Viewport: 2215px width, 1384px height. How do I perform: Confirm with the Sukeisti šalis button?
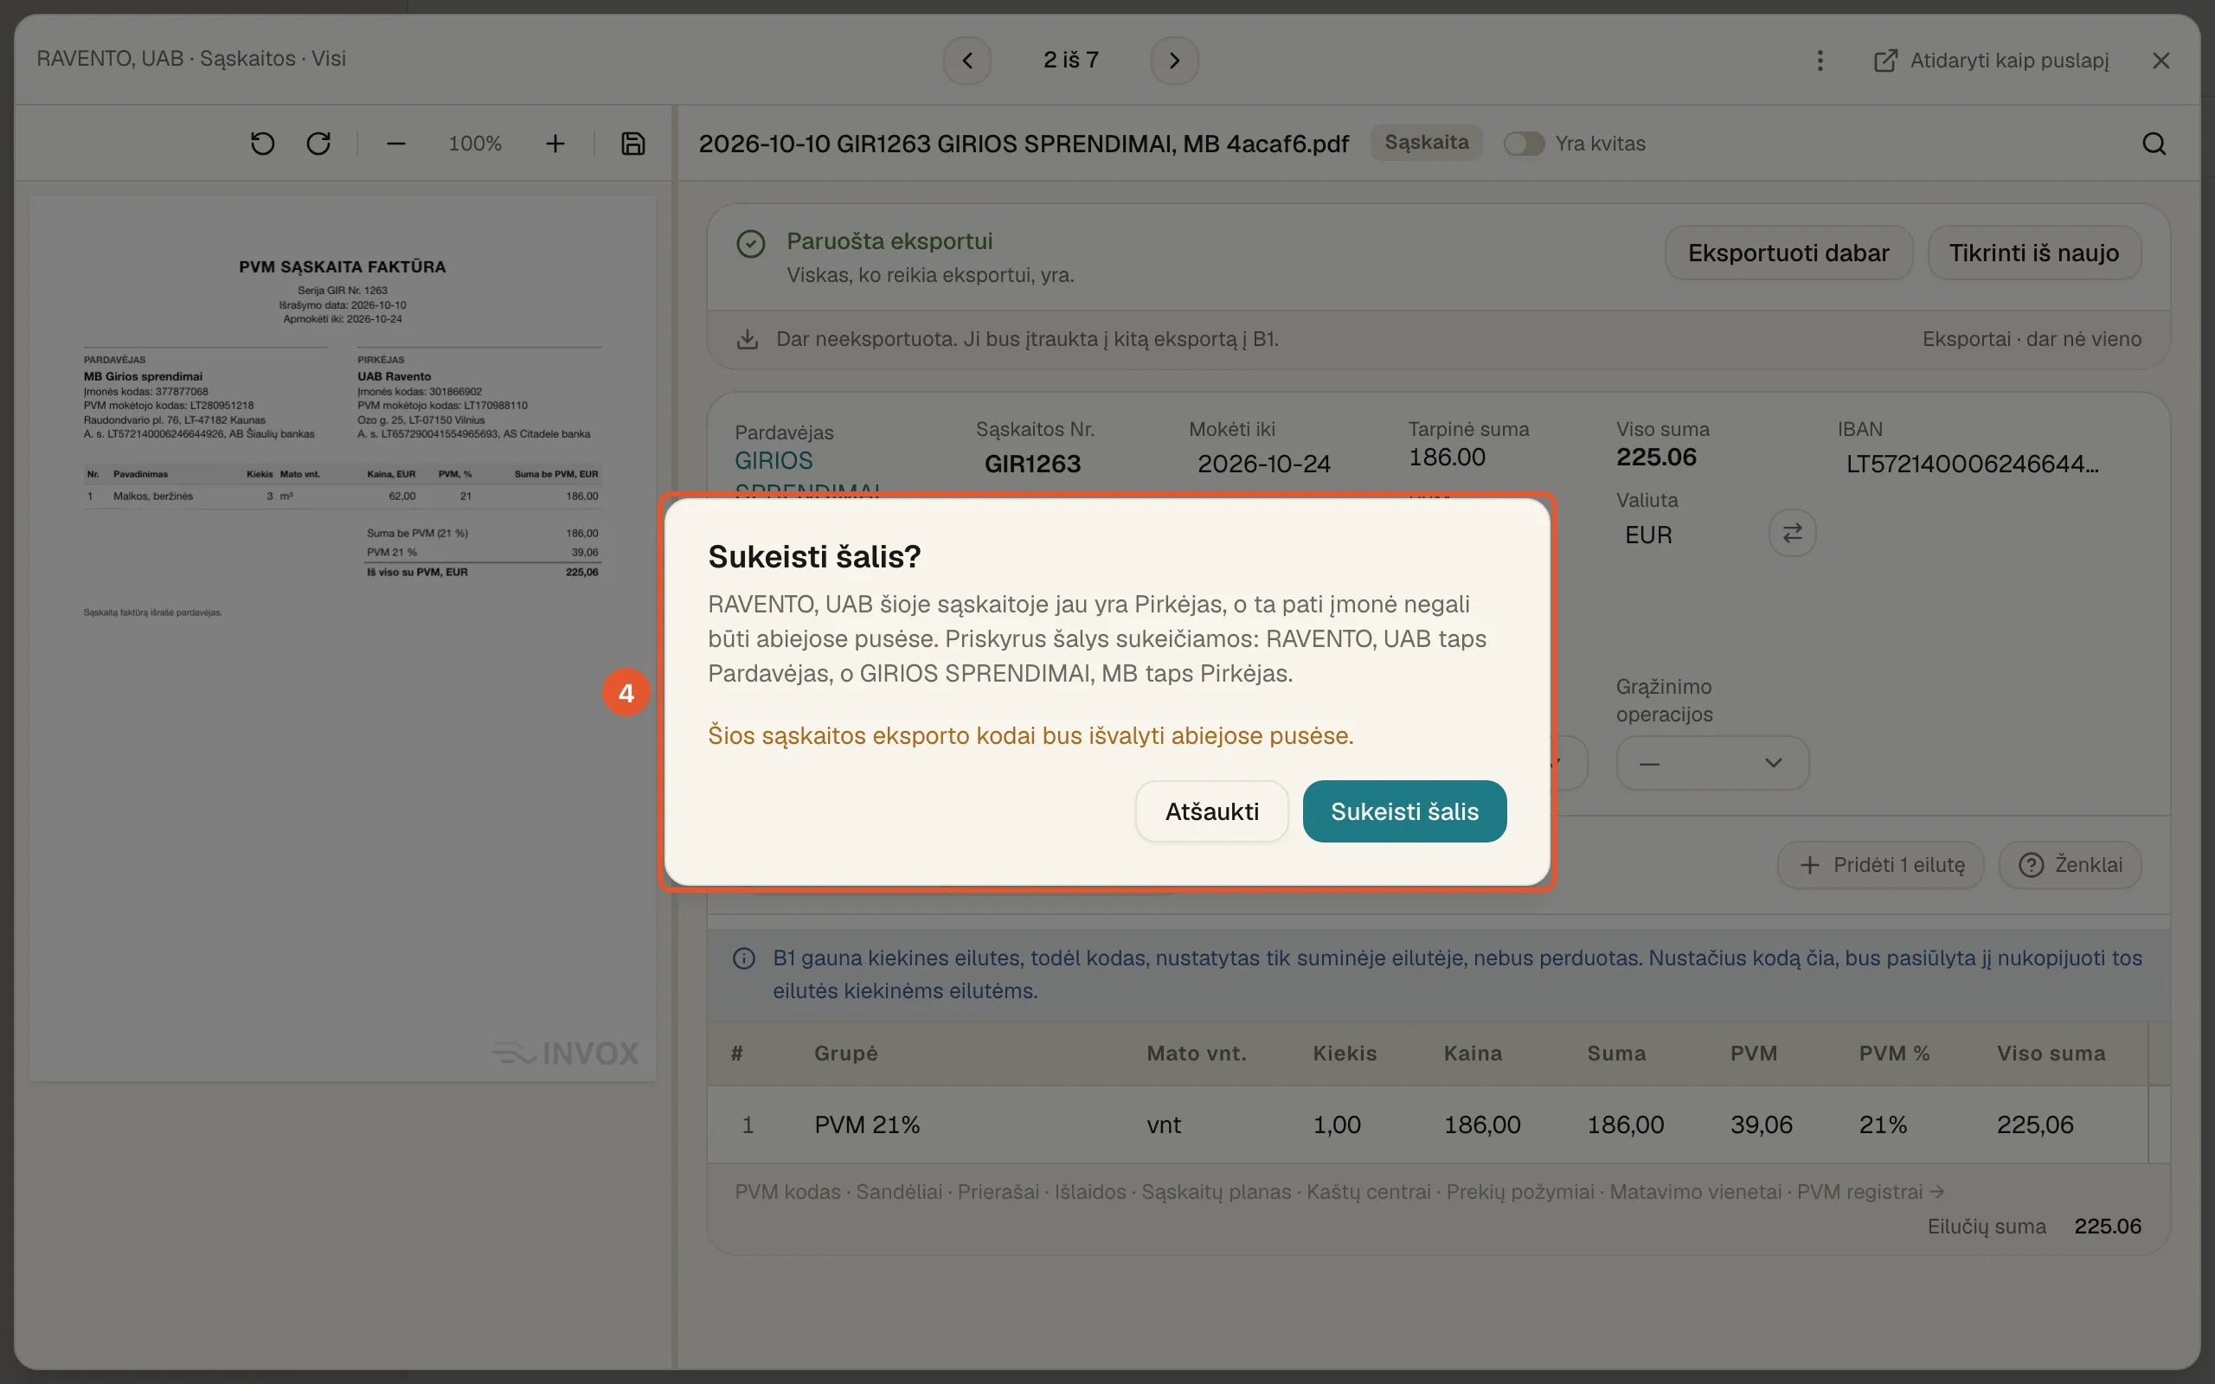[x=1404, y=811]
